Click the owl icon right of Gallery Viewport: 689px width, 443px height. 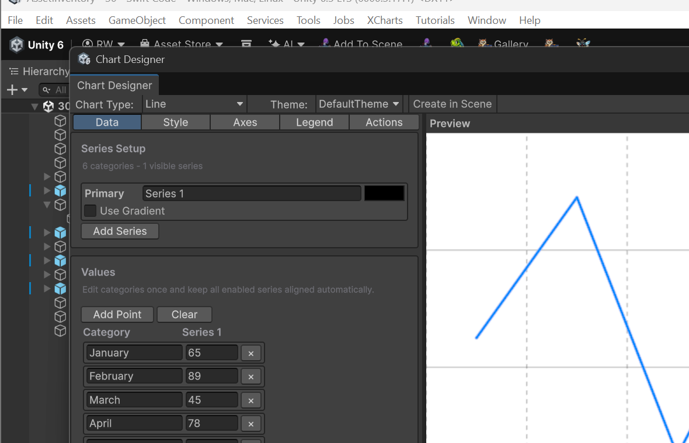coord(550,43)
